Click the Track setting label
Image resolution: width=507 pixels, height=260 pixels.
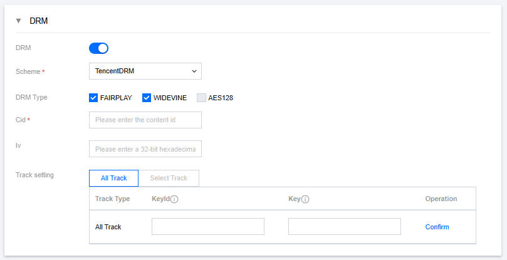34,175
